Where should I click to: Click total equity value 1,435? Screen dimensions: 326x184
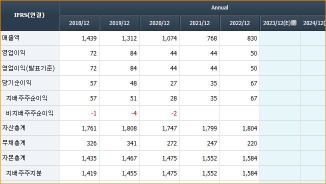click(89, 158)
